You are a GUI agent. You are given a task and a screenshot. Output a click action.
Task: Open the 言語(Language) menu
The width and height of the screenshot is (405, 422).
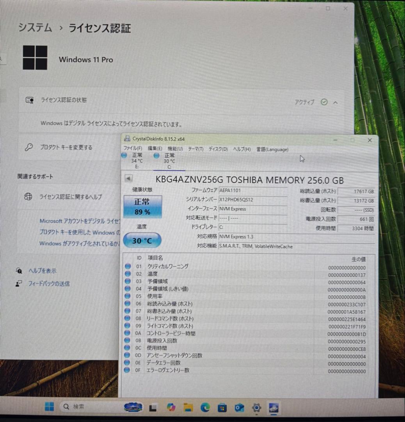point(272,149)
